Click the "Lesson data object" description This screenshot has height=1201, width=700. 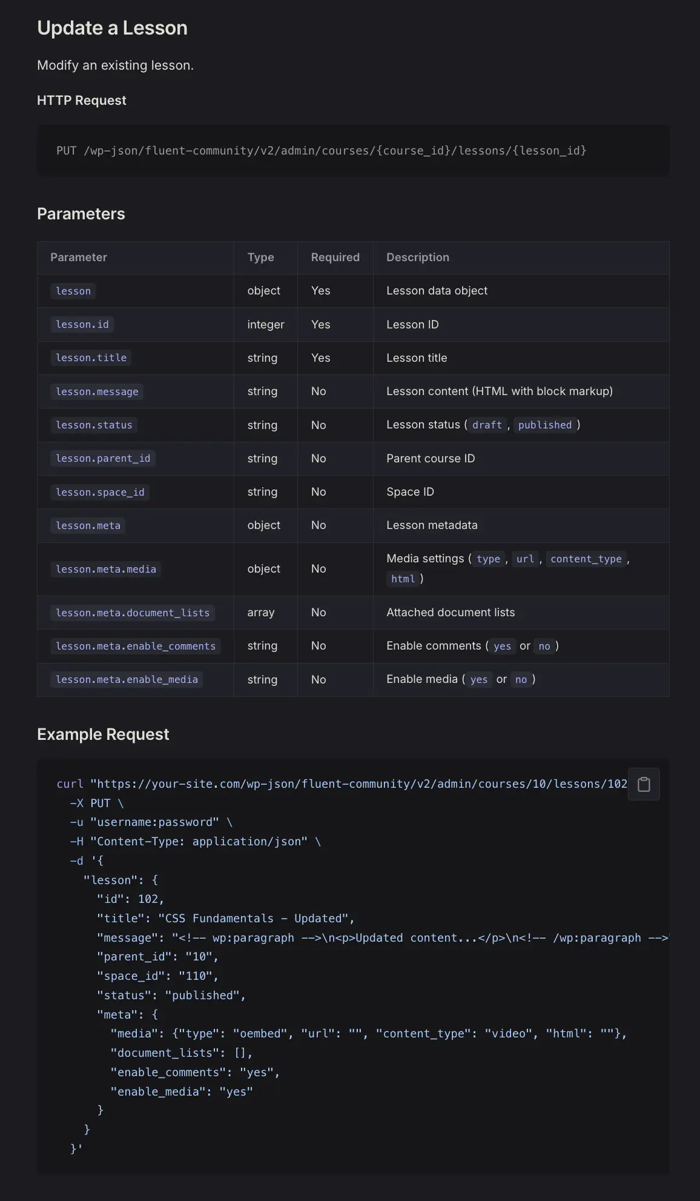tap(437, 291)
